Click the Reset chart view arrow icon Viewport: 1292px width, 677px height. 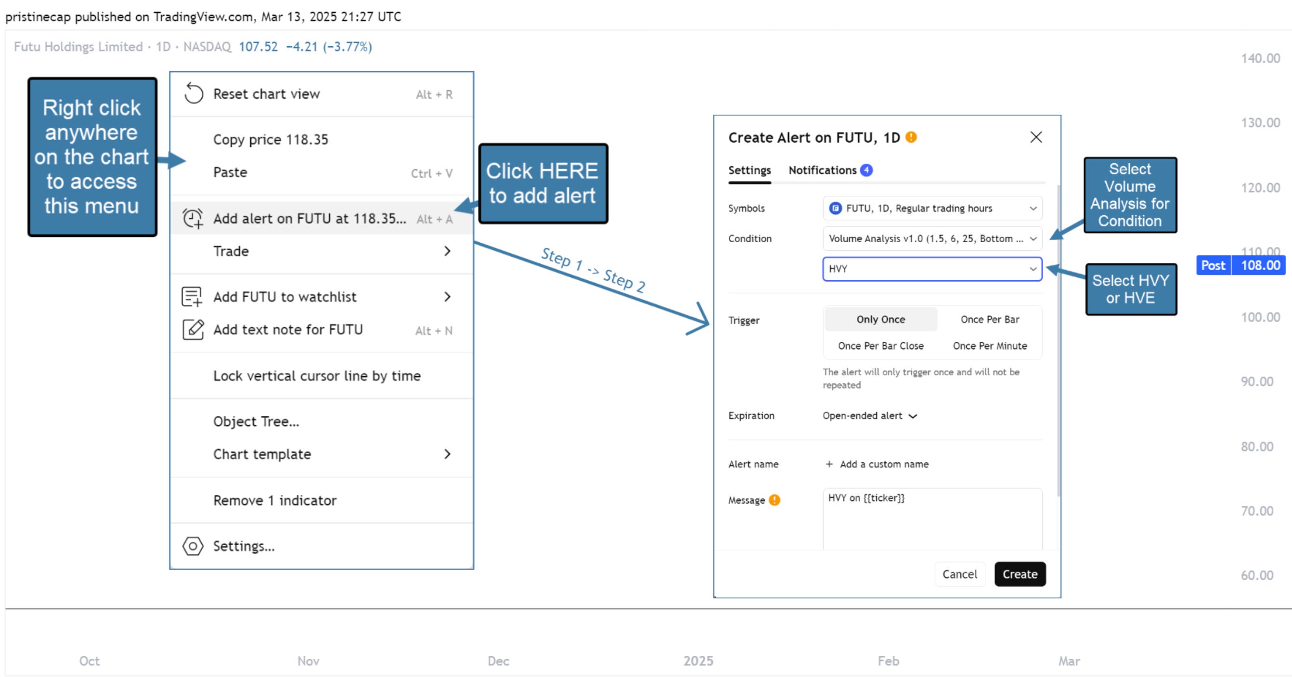point(193,93)
